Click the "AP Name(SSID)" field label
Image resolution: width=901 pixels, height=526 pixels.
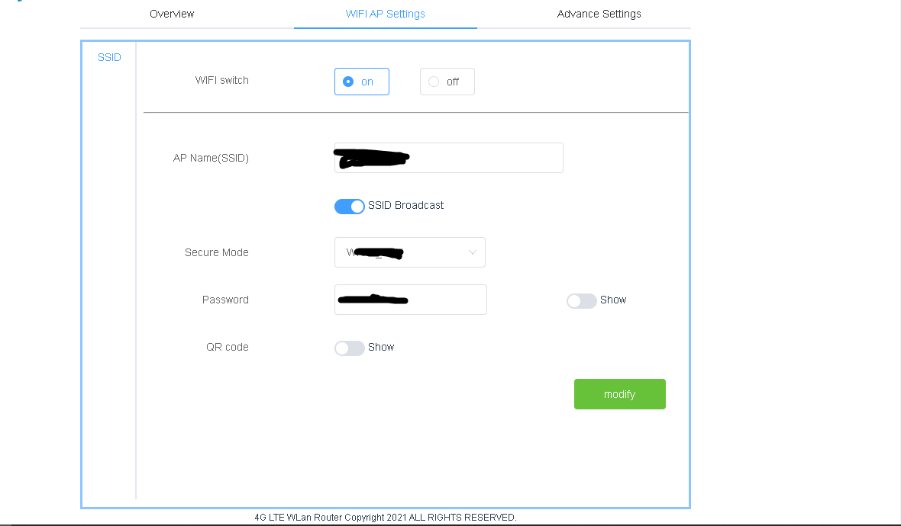[x=211, y=158]
